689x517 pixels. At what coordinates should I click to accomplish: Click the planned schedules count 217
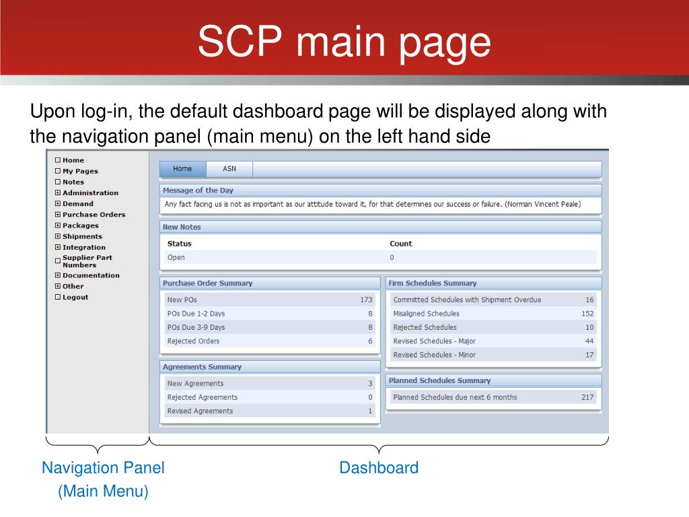pyautogui.click(x=587, y=397)
